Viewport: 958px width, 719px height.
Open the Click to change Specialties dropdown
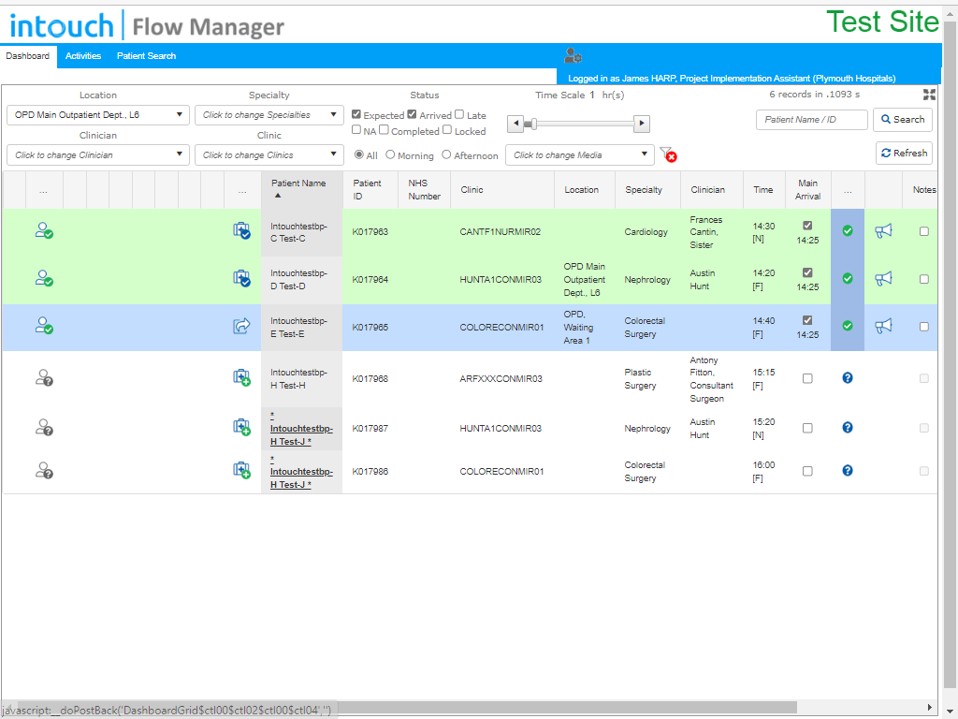coord(269,115)
